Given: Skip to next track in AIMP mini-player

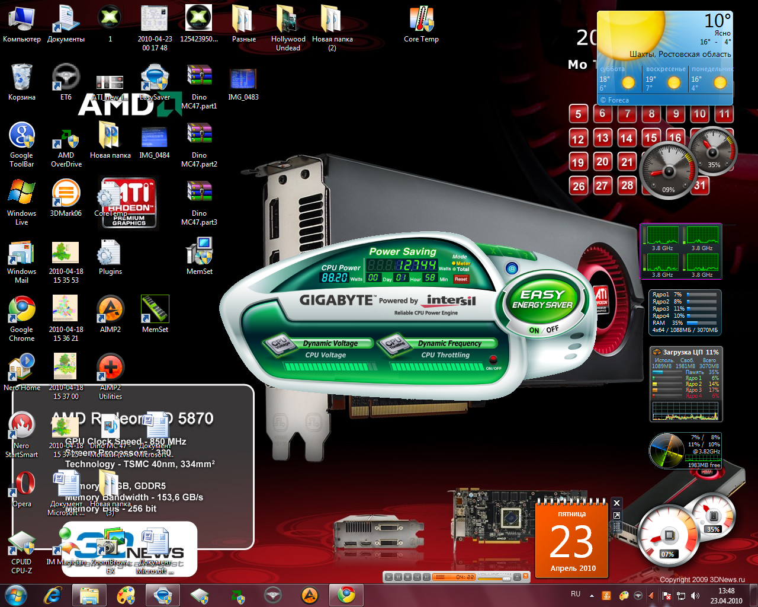Looking at the screenshot, I should pos(426,577).
